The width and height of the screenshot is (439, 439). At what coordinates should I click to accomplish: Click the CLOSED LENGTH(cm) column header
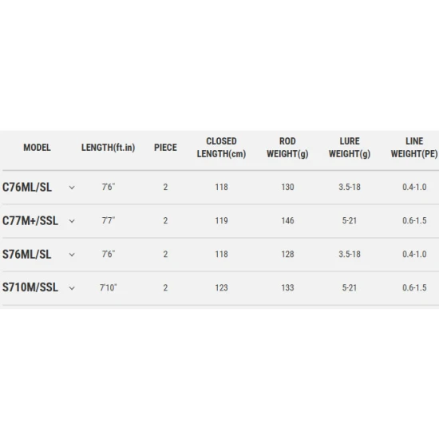(221, 148)
